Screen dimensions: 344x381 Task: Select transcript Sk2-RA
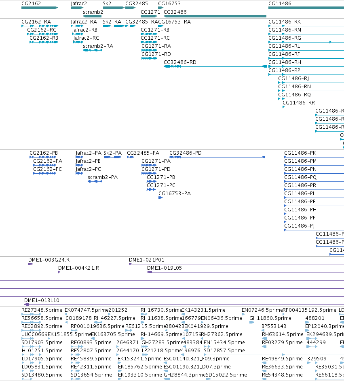(114, 26)
